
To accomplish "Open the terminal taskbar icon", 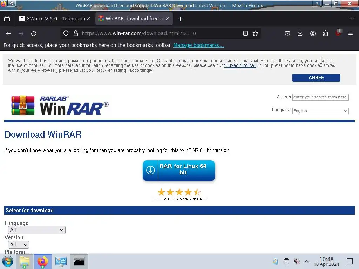I will pos(79,261).
